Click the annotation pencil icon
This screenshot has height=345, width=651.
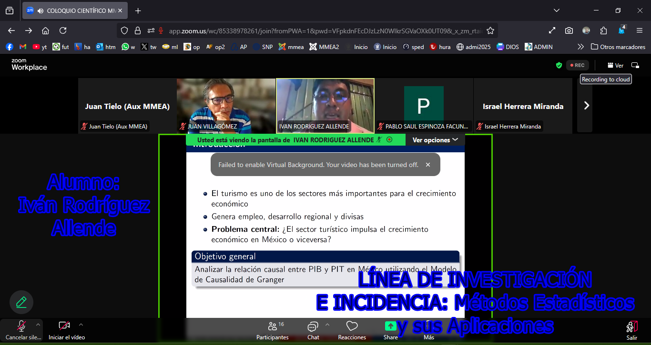(21, 302)
